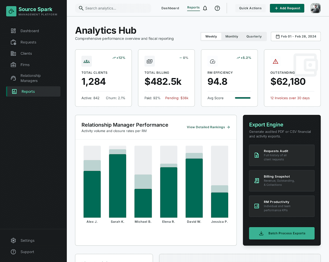Screen dimensions: 329x262
Task: Switch to the Monthly view
Action: (x=232, y=37)
